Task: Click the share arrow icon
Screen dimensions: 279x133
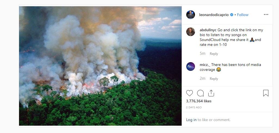Action: (211, 93)
